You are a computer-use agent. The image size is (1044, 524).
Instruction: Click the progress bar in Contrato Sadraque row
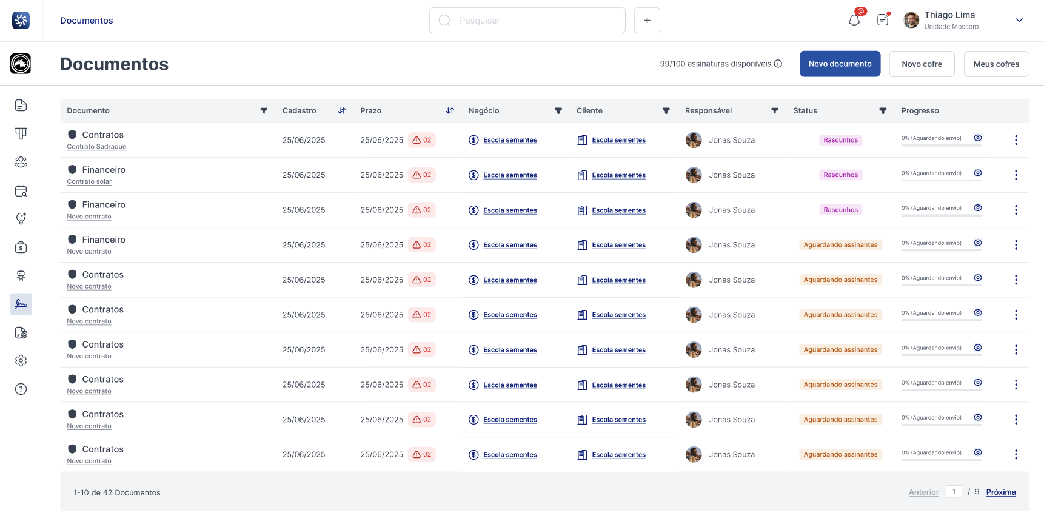click(942, 146)
